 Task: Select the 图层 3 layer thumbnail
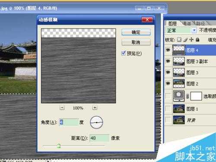click(179, 73)
